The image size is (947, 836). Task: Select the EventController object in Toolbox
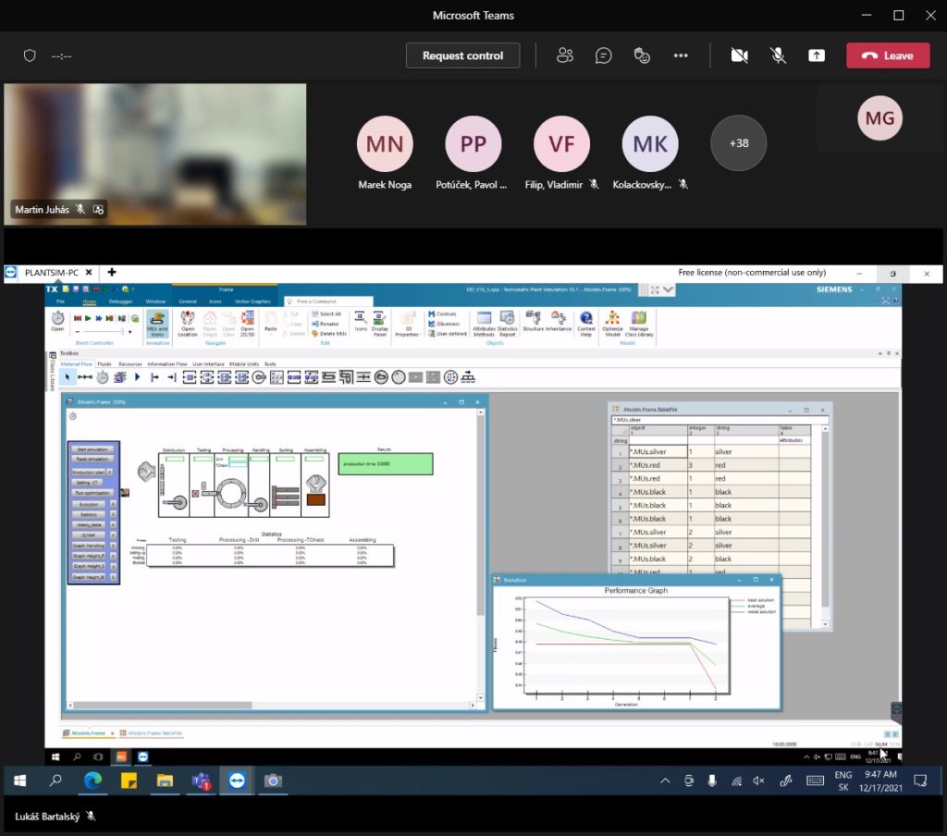(103, 377)
